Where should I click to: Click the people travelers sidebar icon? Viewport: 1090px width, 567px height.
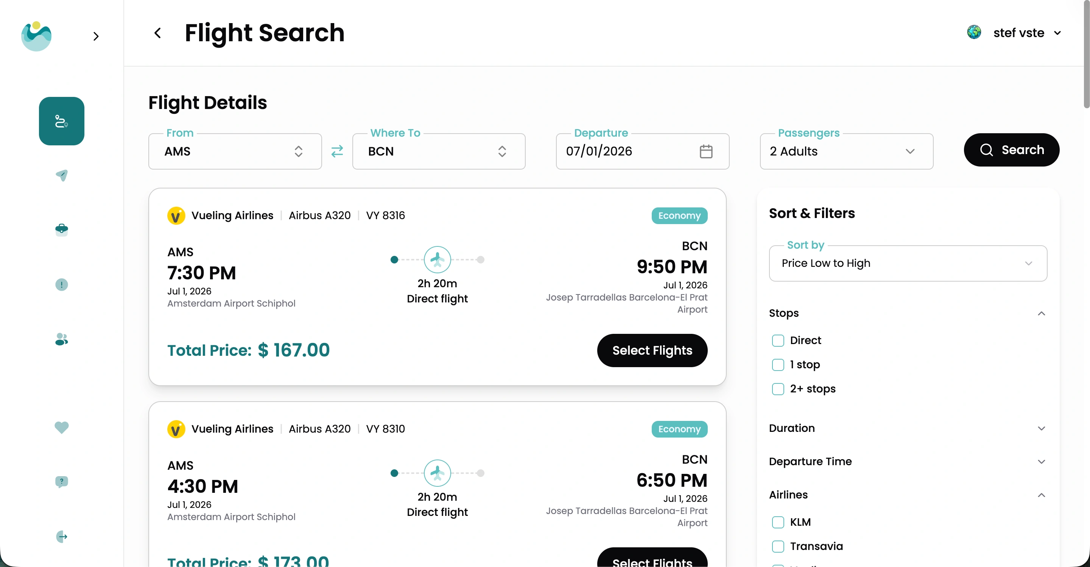tap(62, 340)
